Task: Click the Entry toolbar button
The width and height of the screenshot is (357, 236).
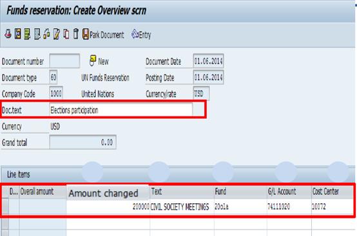Action: [141, 35]
